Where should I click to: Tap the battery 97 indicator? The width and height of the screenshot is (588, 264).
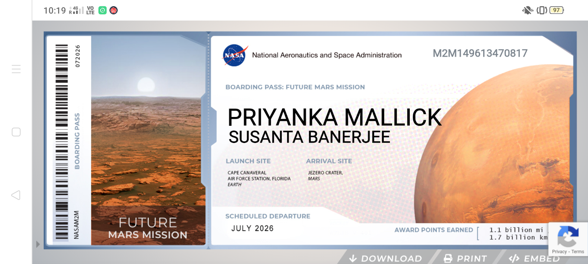557,10
